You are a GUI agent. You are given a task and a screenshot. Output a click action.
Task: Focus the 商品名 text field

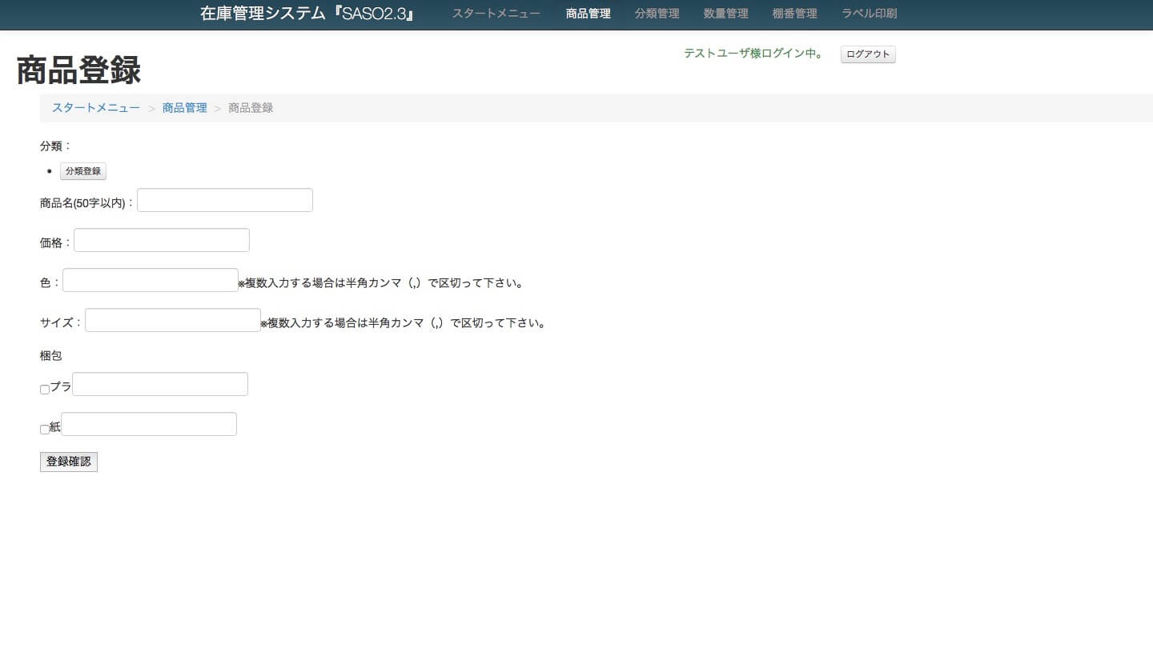[x=225, y=200]
